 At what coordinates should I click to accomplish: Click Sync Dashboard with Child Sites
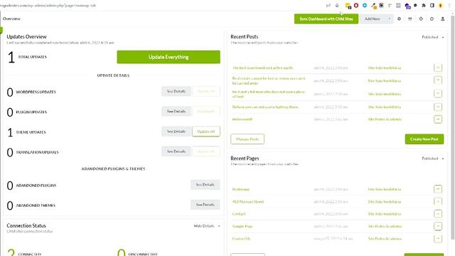326,19
